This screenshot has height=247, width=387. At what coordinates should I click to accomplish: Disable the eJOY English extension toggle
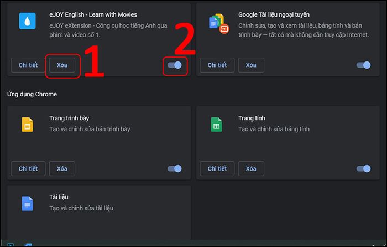[x=175, y=65]
